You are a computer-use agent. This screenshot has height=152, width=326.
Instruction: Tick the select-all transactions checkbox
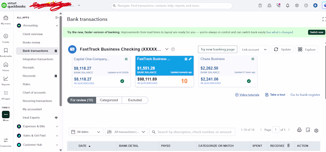click(x=71, y=146)
